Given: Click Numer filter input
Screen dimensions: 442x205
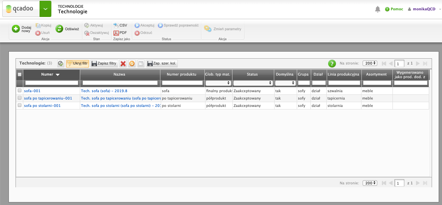Looking at the screenshot, I should point(52,83).
